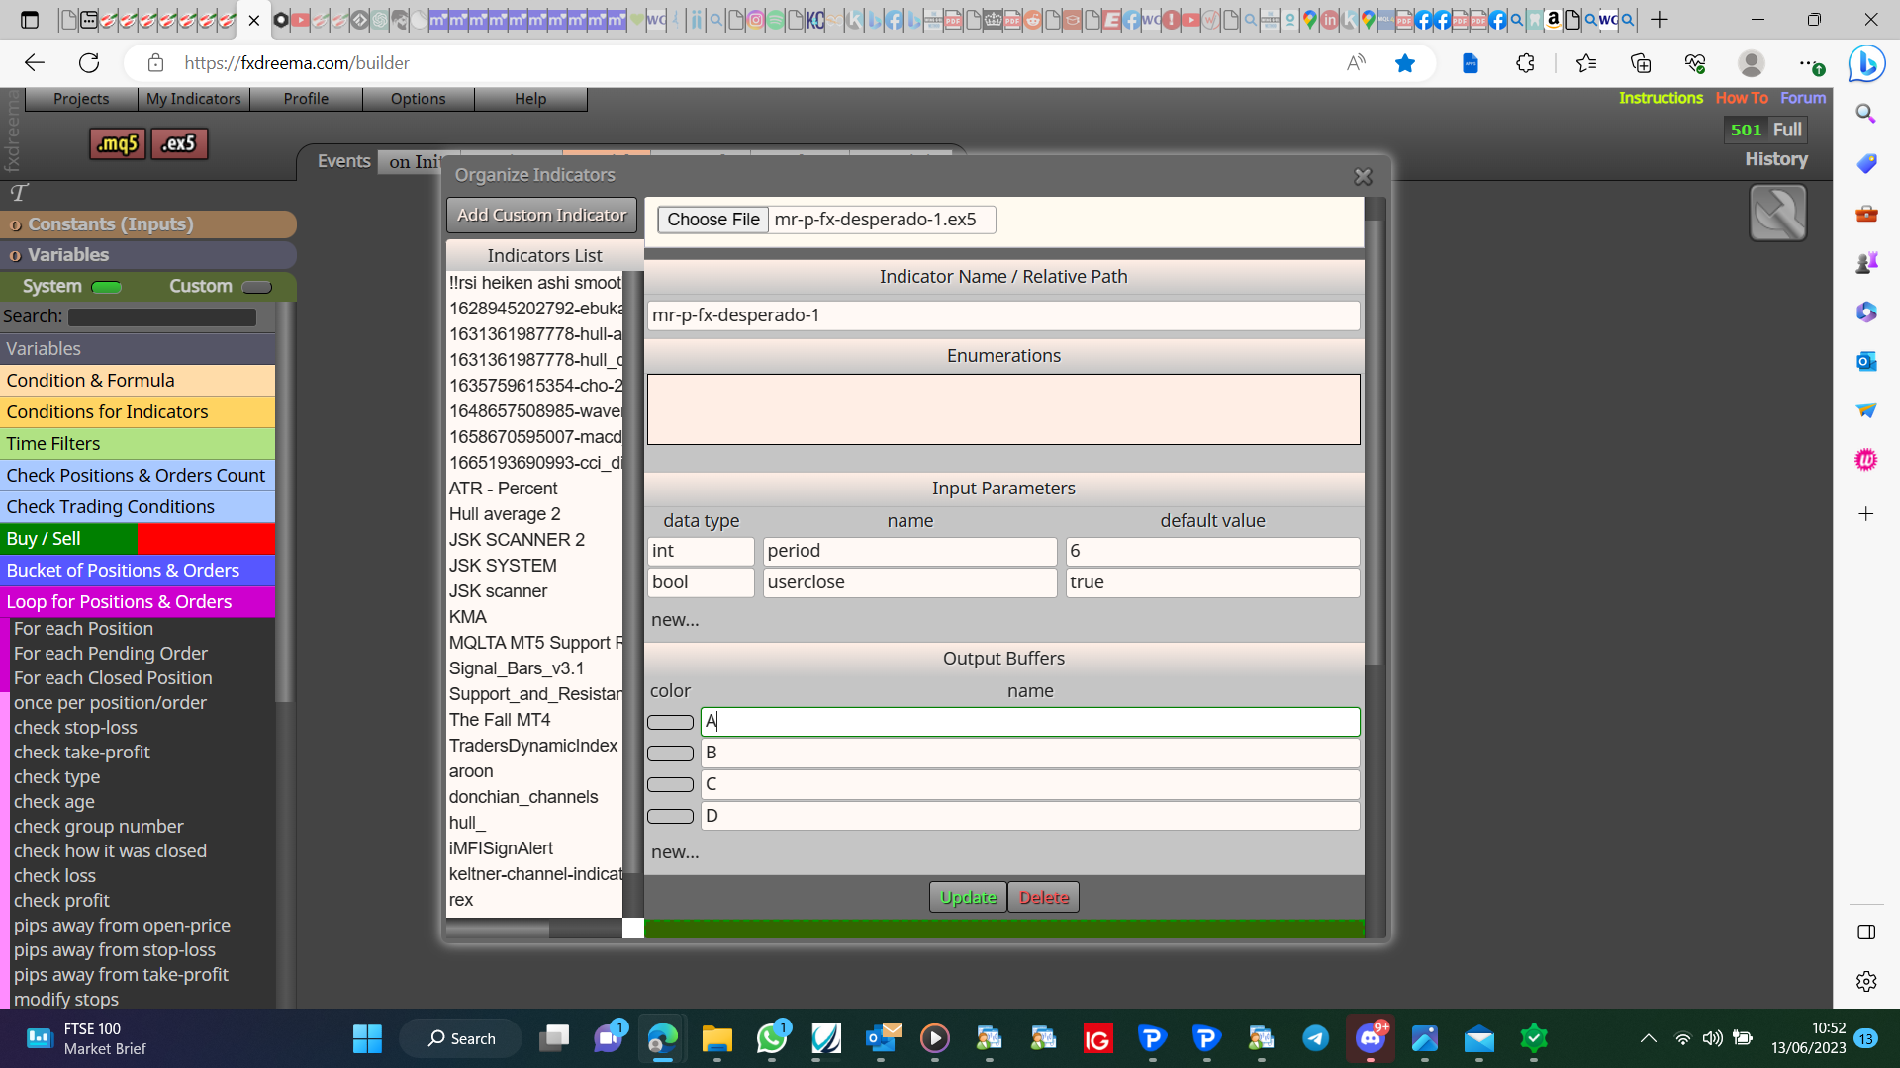Open the My Indicators menu
The image size is (1900, 1068).
tap(194, 99)
